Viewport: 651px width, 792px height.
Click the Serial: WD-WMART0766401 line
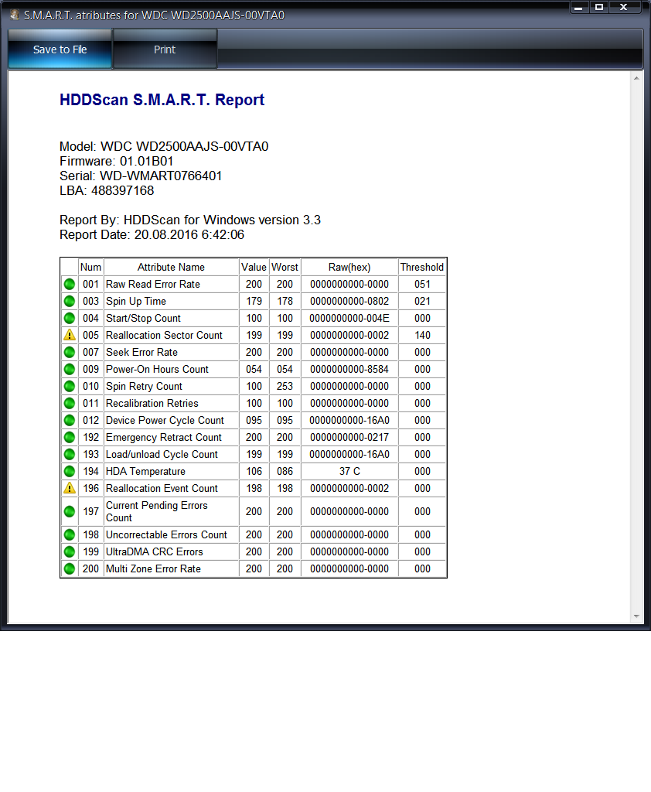click(x=141, y=176)
